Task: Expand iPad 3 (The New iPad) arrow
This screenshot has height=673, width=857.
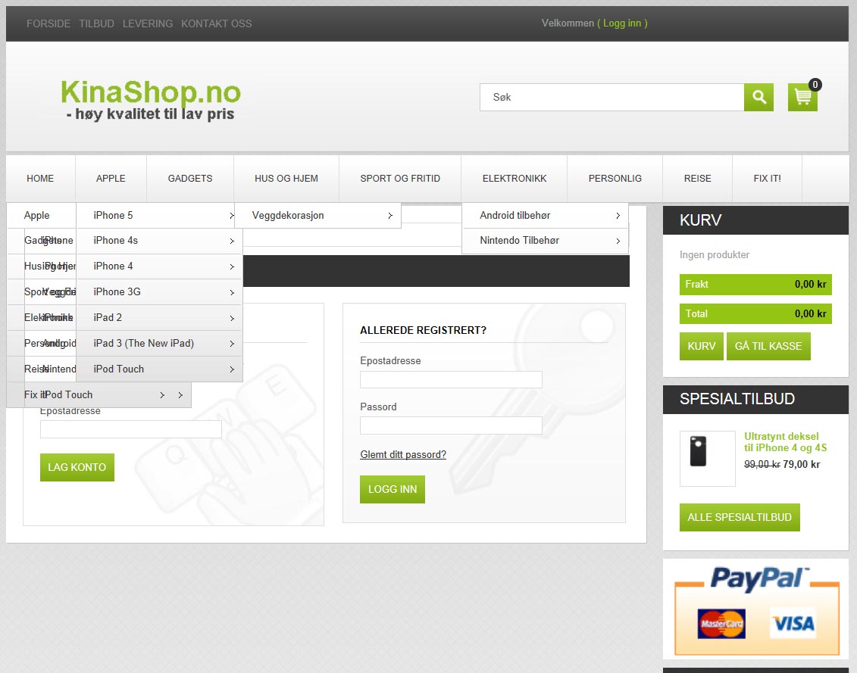Action: (232, 344)
